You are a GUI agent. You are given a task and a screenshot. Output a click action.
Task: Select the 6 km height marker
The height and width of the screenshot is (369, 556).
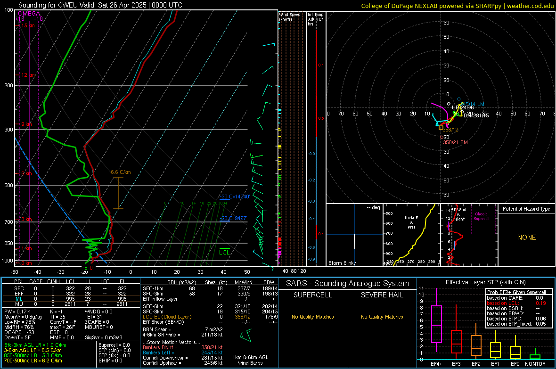coord(26,173)
